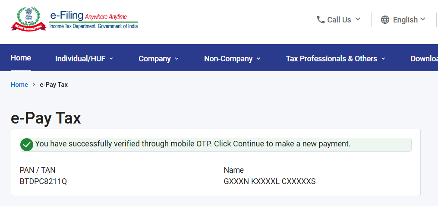Open the Downloads menu item

(x=424, y=59)
